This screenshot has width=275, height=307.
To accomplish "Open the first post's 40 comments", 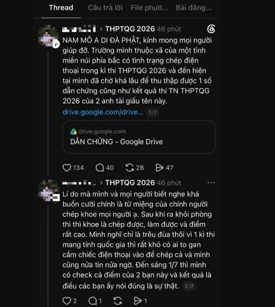I will pyautogui.click(x=100, y=168).
